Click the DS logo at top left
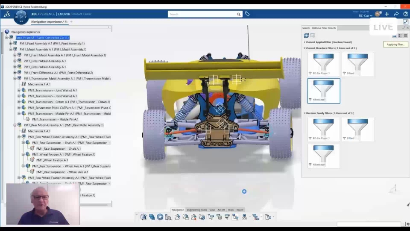The width and height of the screenshot is (410, 231). tap(7, 14)
